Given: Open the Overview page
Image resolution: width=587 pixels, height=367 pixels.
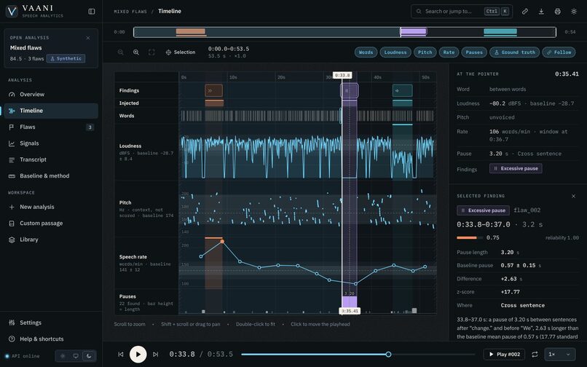Looking at the screenshot, I should tap(51, 95).
